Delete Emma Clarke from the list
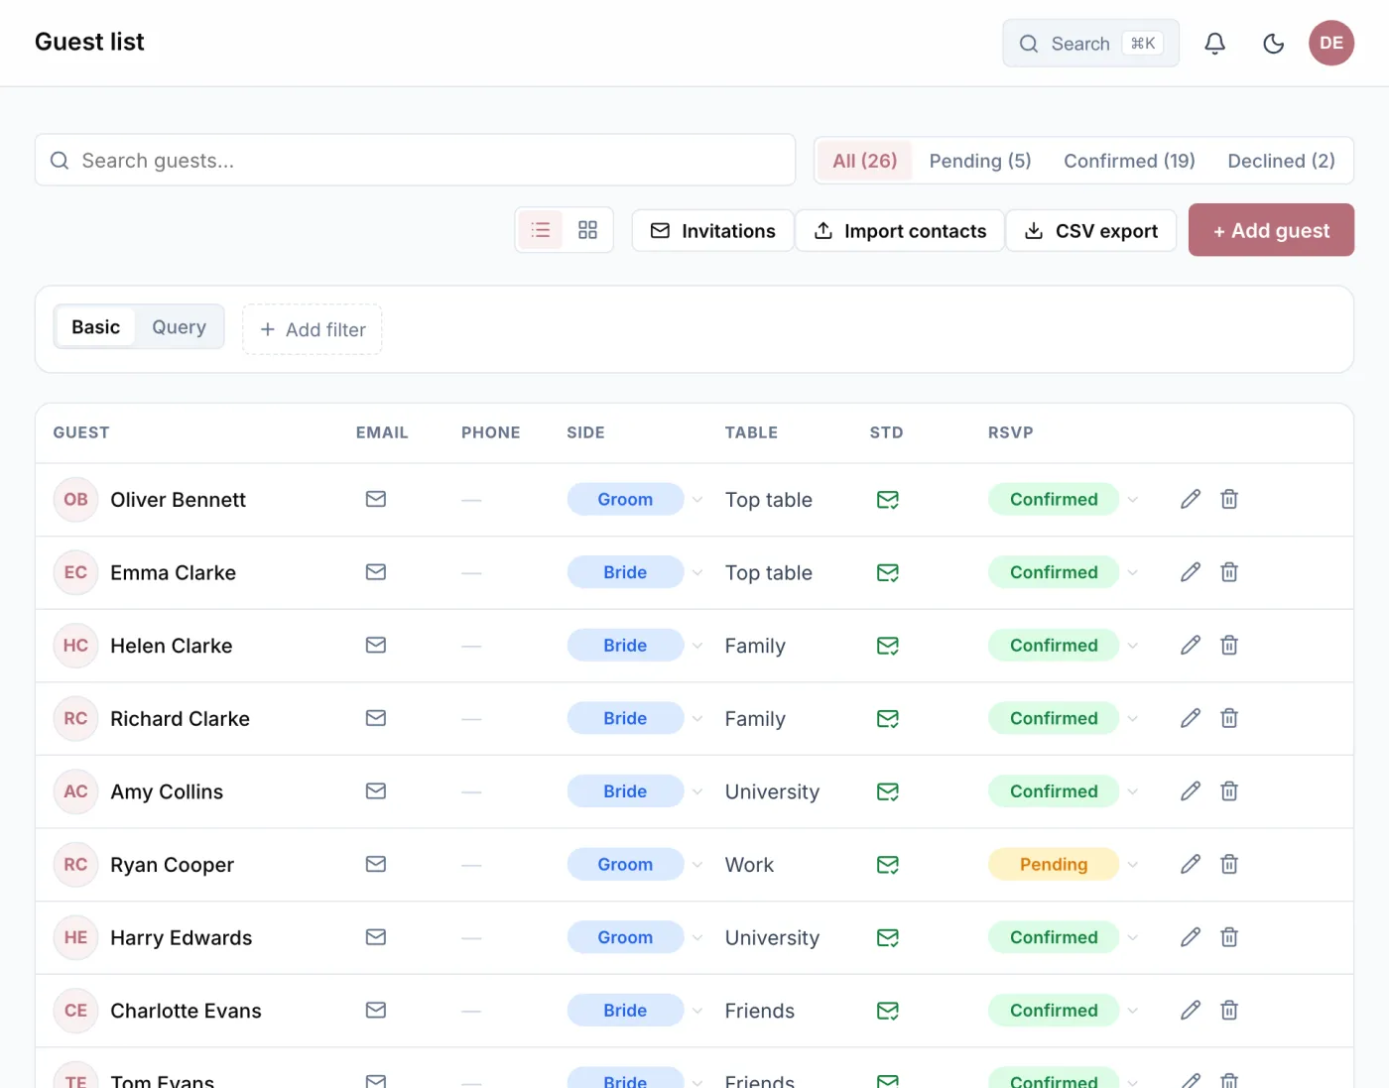 coord(1229,572)
